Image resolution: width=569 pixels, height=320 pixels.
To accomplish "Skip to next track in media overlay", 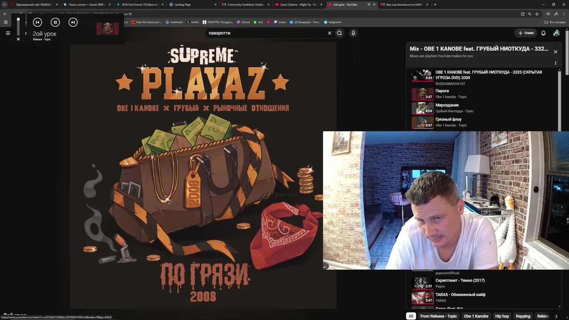I will (73, 22).
